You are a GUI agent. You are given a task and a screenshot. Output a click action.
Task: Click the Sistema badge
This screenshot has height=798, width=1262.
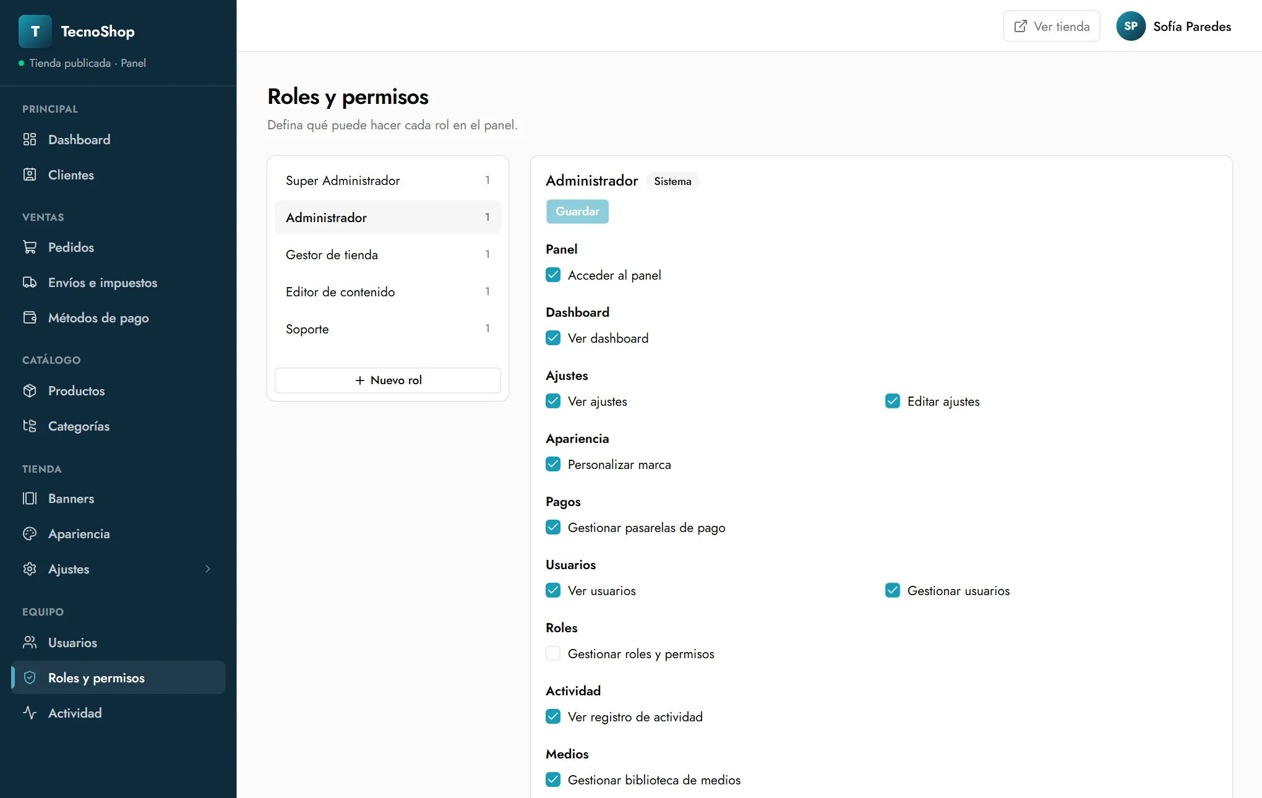(672, 181)
